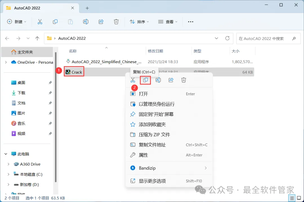Image resolution: width=304 pixels, height=202 pixels.
Task: Expand 本地磁盘 (C:) tree node
Action: tap(8, 174)
